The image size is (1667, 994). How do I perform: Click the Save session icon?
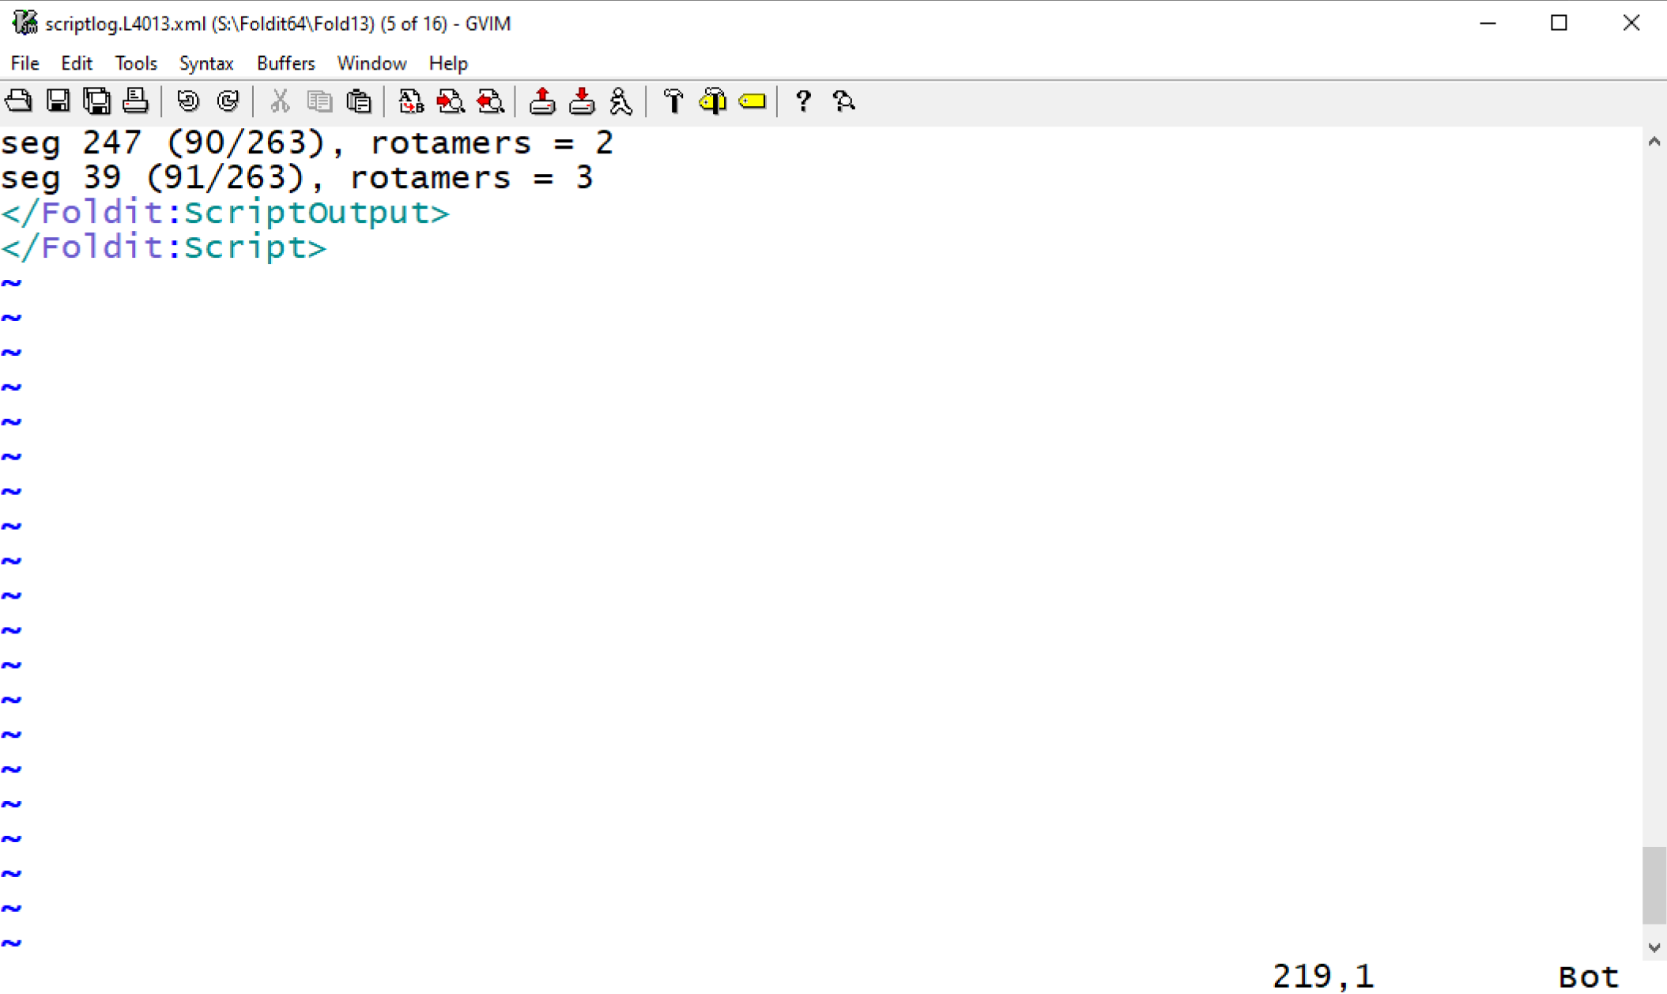(x=582, y=101)
